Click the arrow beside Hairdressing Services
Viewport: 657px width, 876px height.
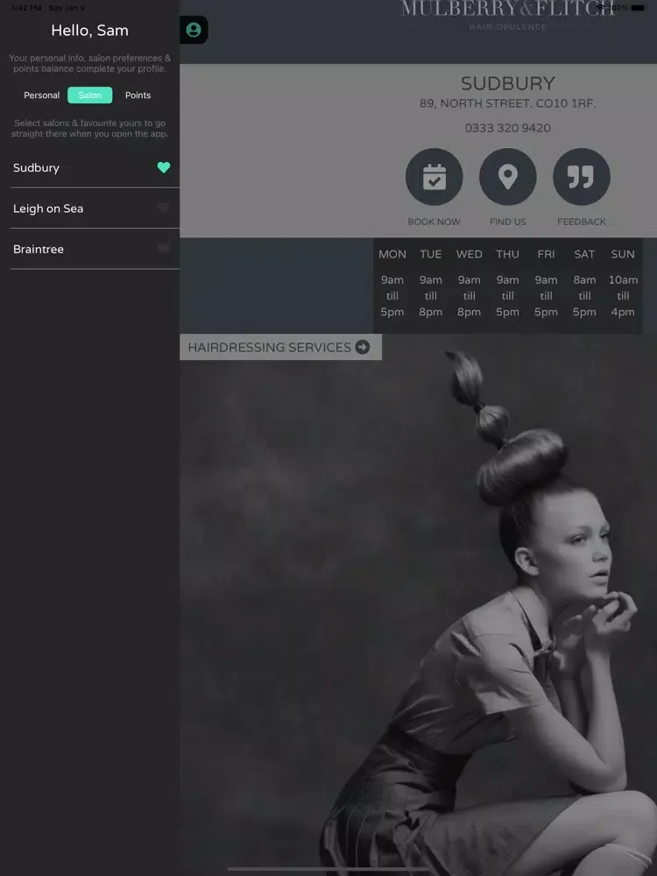[363, 347]
